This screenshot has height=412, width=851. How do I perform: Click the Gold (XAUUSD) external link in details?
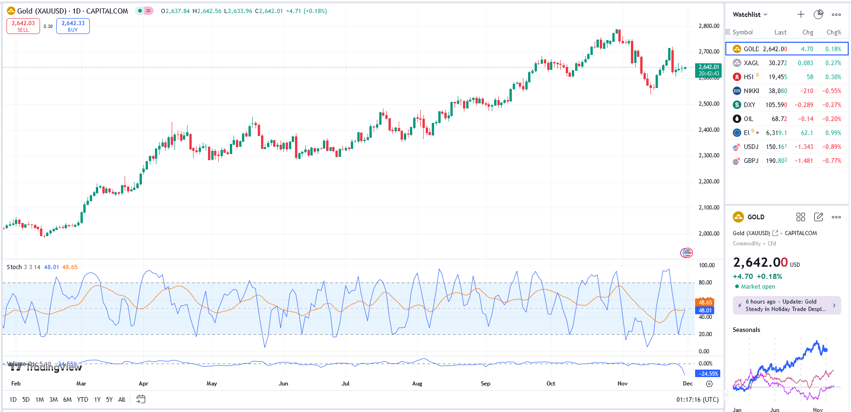tap(775, 233)
